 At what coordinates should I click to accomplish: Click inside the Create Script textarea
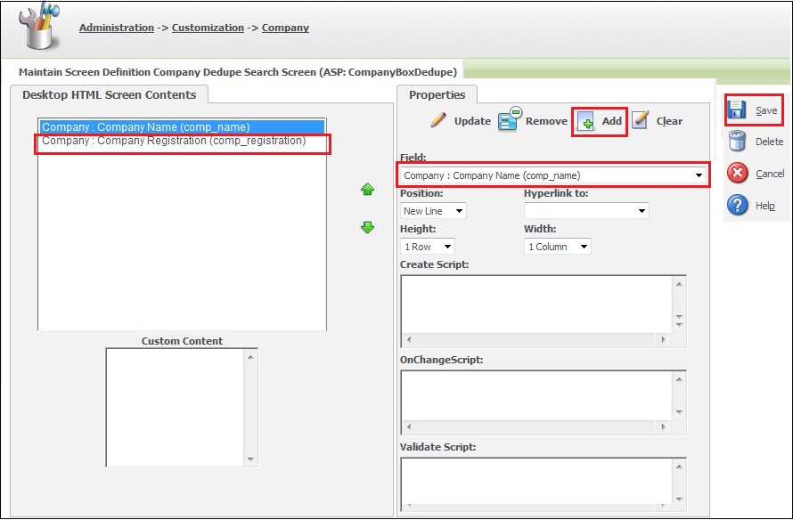[536, 305]
